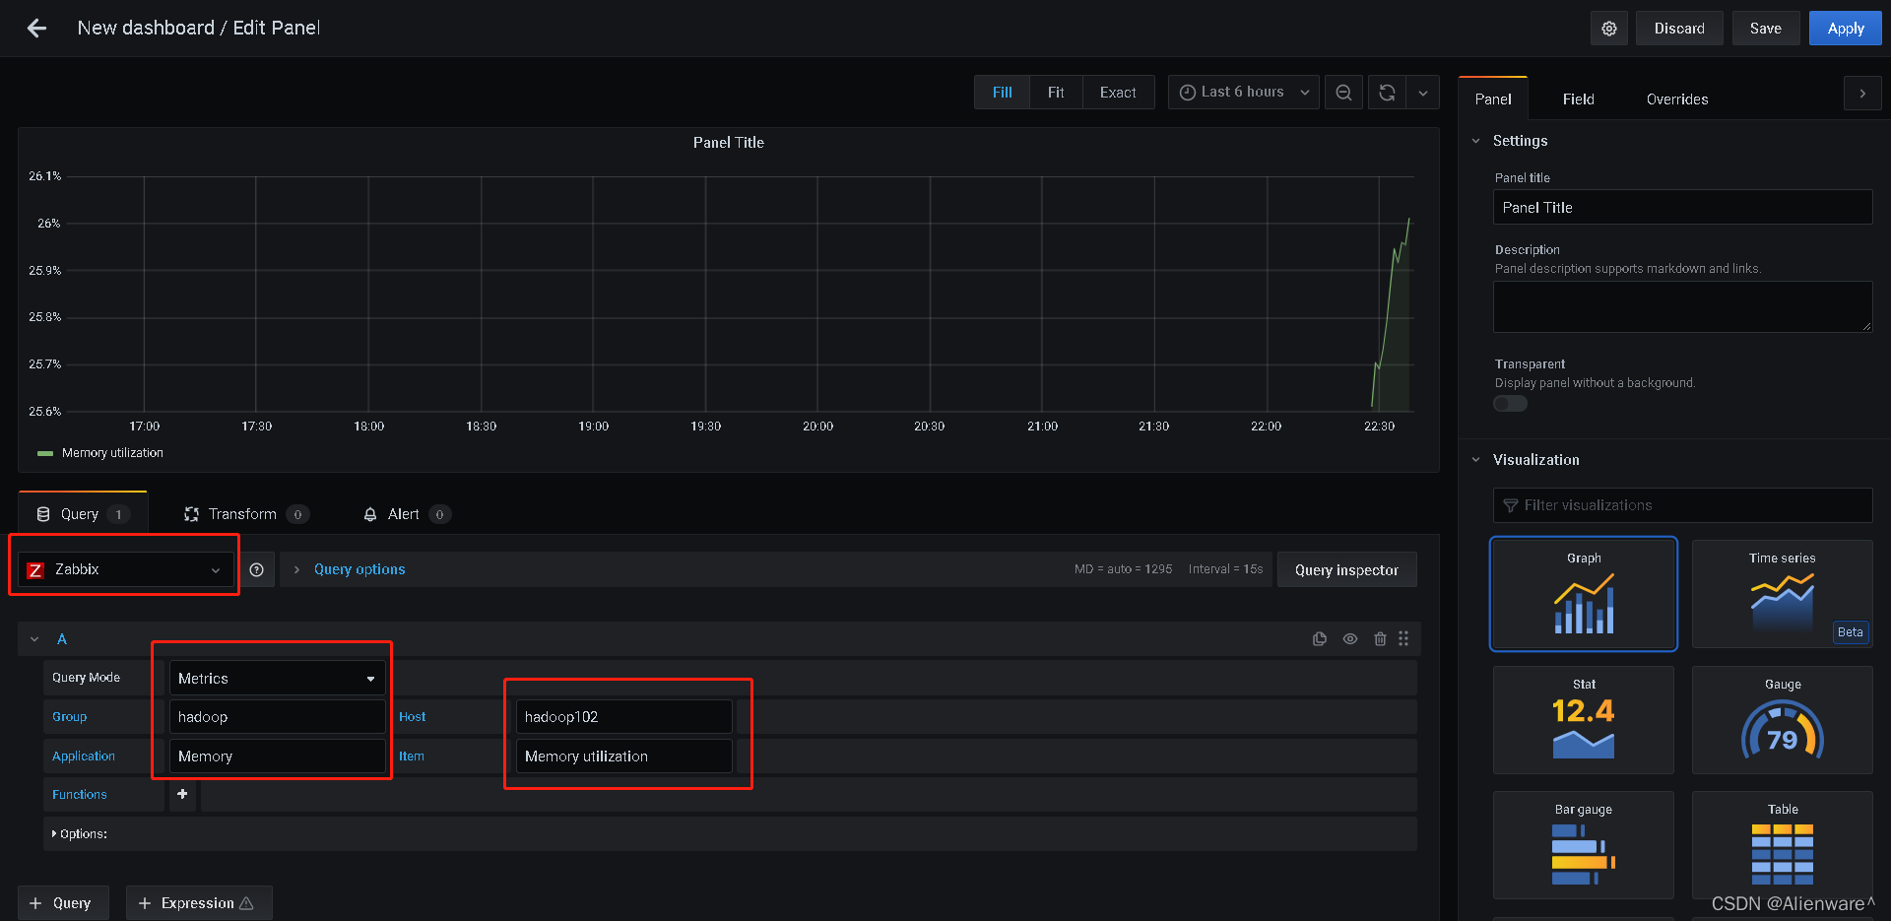Viewport: 1891px width, 921px height.
Task: Switch to the Field tab
Action: tap(1578, 99)
